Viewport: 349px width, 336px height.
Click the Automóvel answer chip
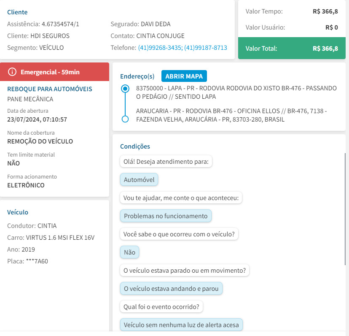pyautogui.click(x=139, y=180)
